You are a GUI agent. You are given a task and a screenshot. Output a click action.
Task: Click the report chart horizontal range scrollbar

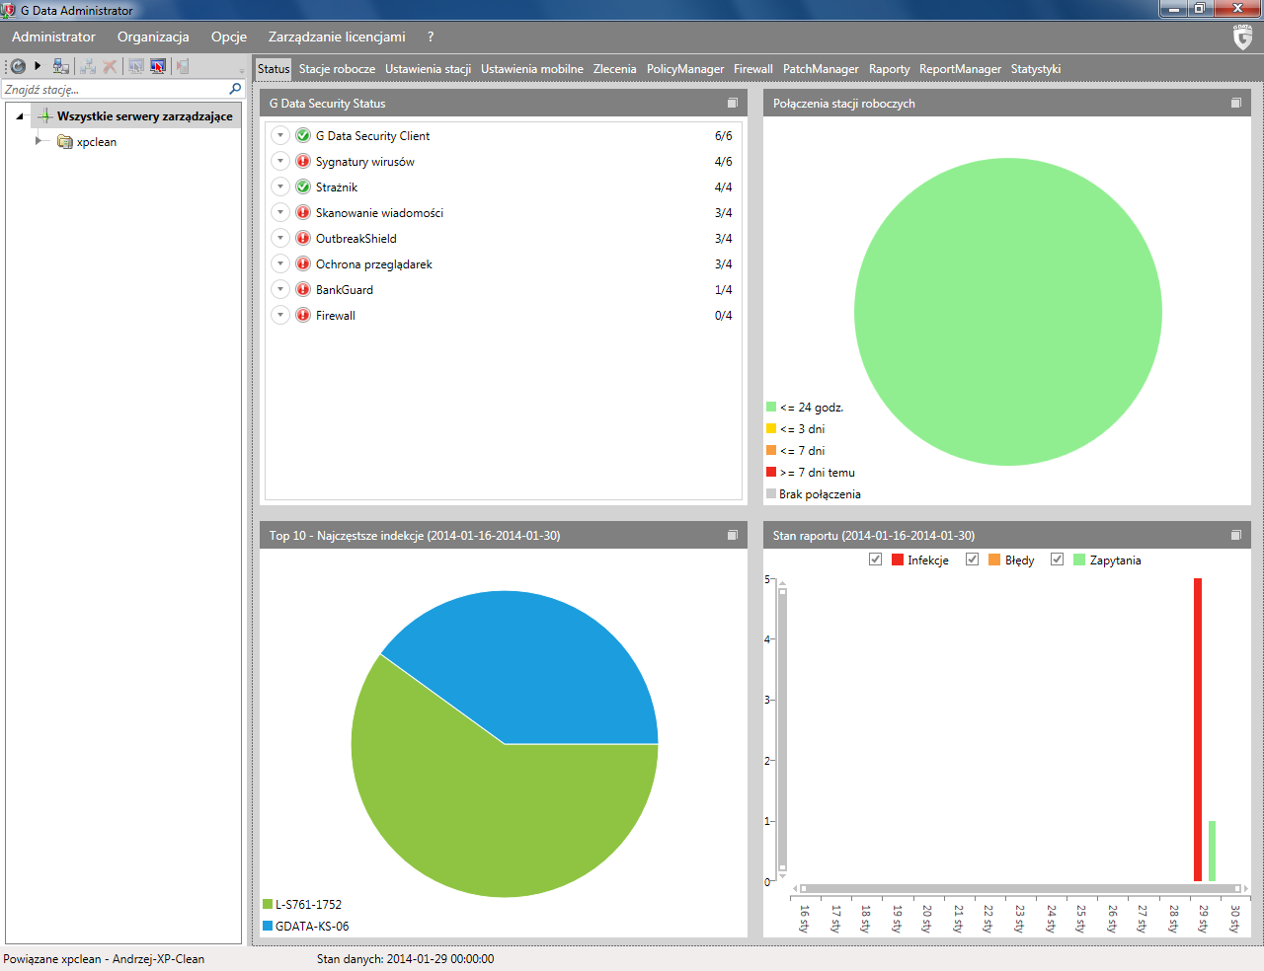coord(1020,888)
